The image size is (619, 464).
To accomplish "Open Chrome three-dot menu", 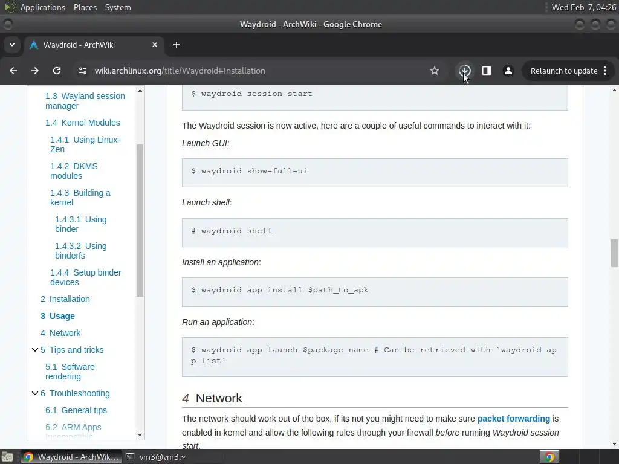I will 605,71.
